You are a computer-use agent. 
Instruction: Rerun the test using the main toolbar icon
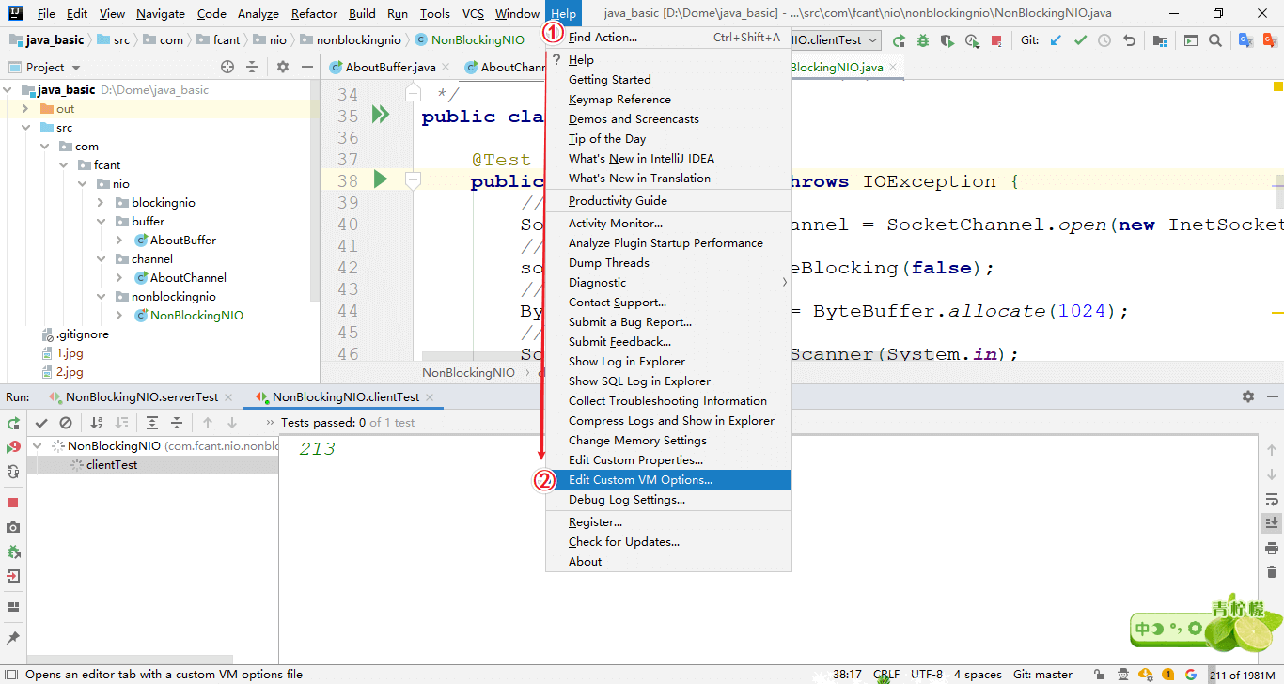click(900, 40)
